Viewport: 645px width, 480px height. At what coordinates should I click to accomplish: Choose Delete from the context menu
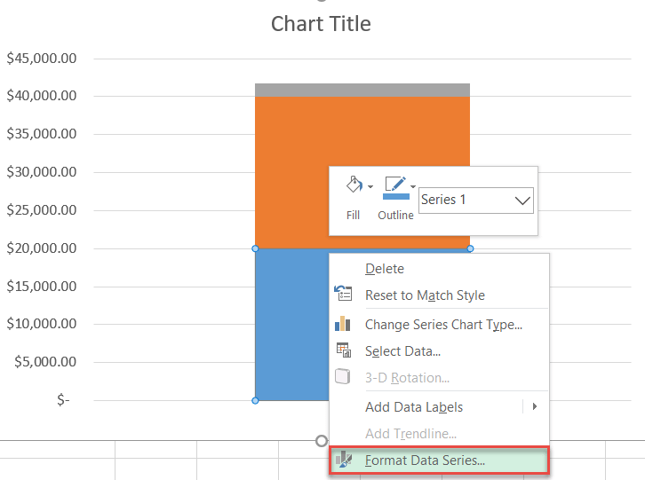pos(385,269)
